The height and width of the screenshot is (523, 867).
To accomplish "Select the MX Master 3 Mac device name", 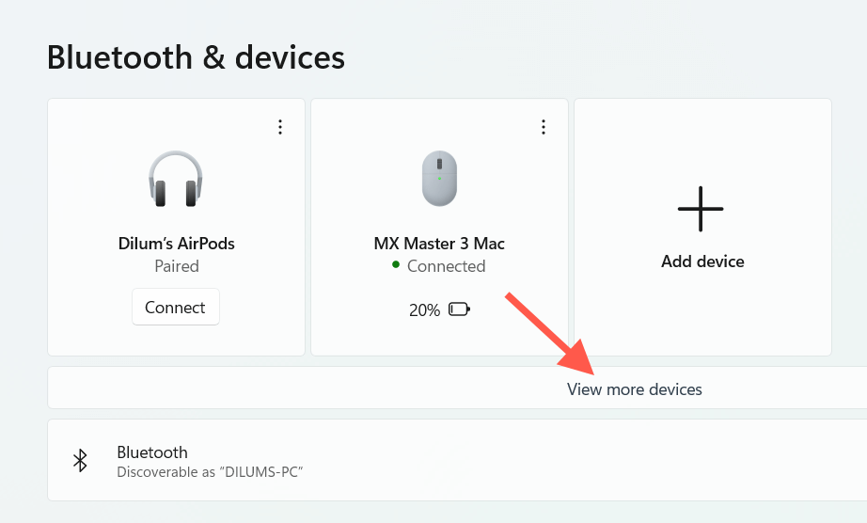I will pos(439,244).
